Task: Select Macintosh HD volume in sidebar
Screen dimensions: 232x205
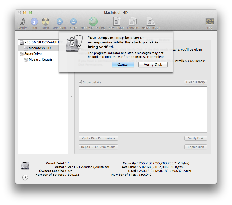Action: 43,48
